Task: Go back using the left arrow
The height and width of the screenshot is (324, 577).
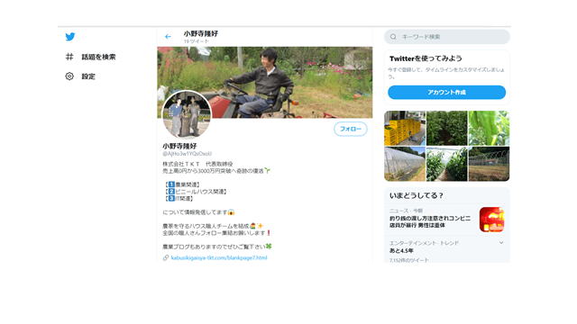Action: (x=168, y=37)
